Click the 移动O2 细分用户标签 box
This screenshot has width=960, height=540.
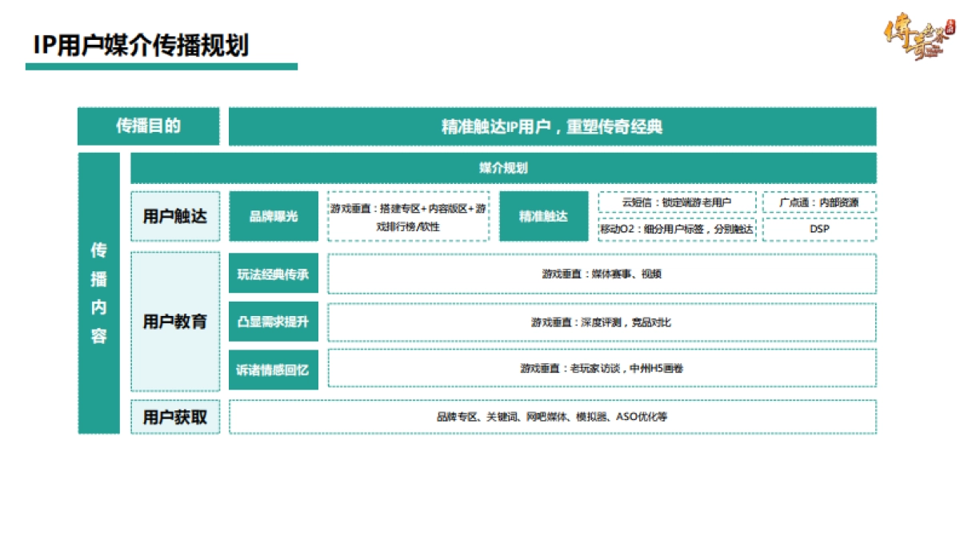[677, 229]
